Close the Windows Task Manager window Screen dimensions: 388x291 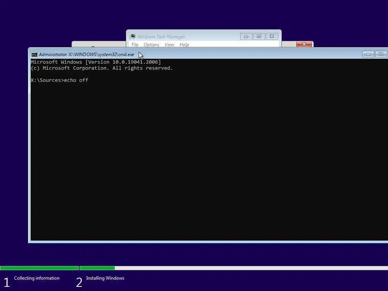[272, 36]
